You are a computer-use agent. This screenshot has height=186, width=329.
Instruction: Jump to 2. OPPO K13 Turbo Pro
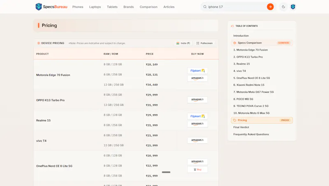(248, 57)
